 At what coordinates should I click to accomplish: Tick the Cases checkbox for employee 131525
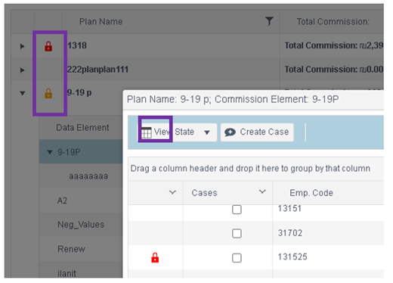pos(237,258)
